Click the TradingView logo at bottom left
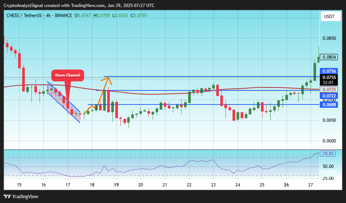 tap(21, 196)
